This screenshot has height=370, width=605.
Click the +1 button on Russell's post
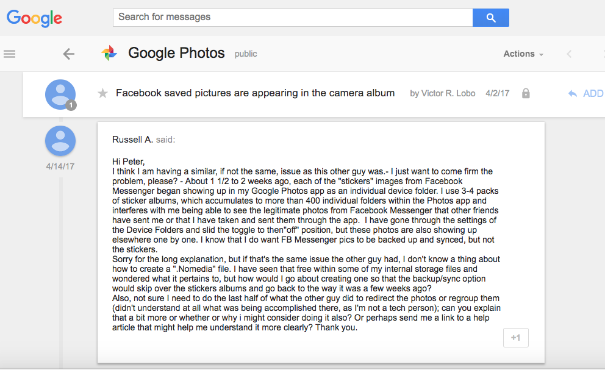tap(515, 338)
